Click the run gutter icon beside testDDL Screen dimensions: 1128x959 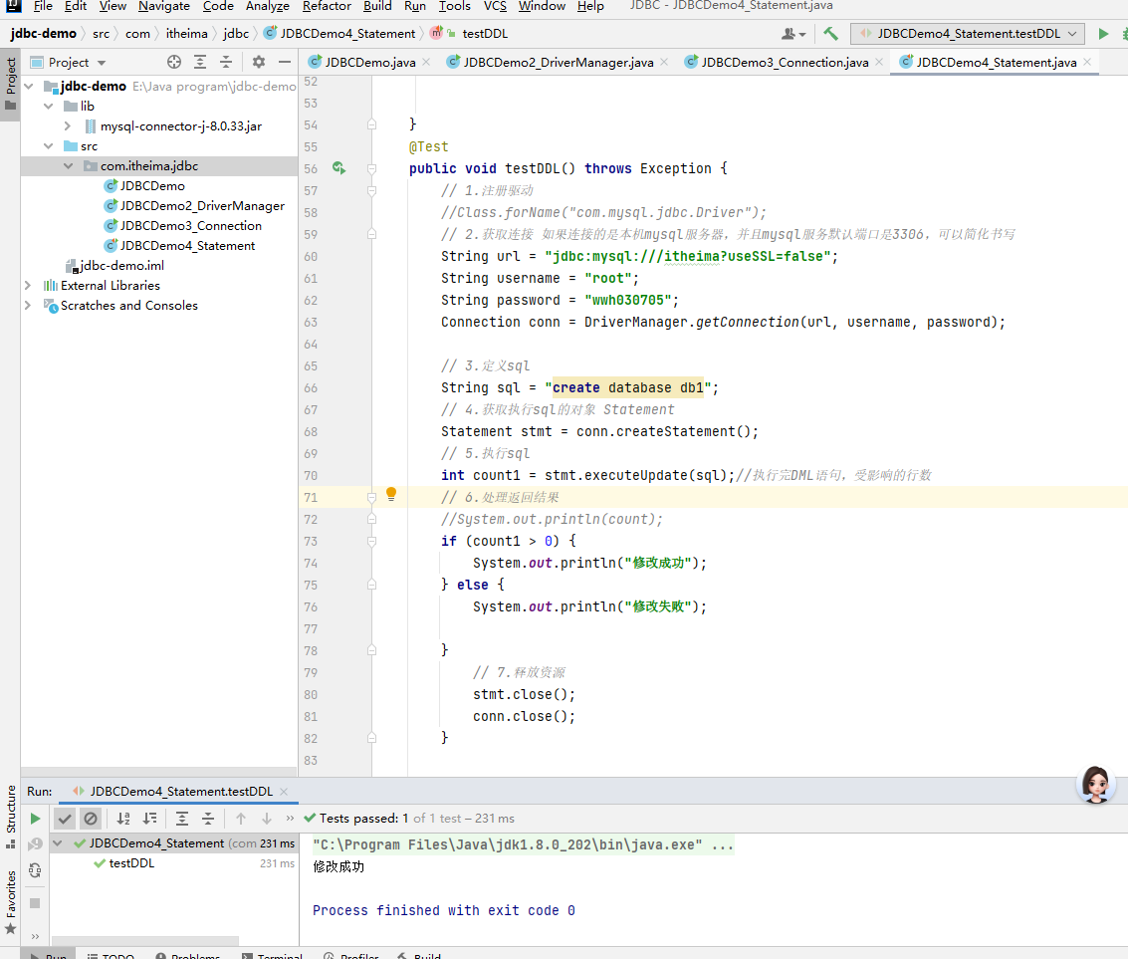pyautogui.click(x=338, y=168)
